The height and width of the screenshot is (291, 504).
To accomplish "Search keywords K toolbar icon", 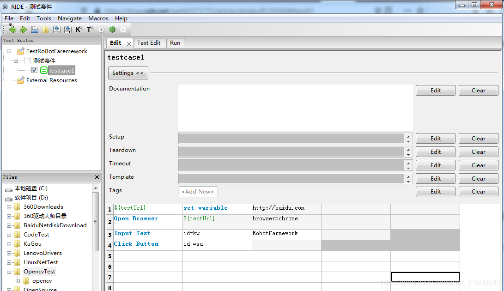I will 79,30.
